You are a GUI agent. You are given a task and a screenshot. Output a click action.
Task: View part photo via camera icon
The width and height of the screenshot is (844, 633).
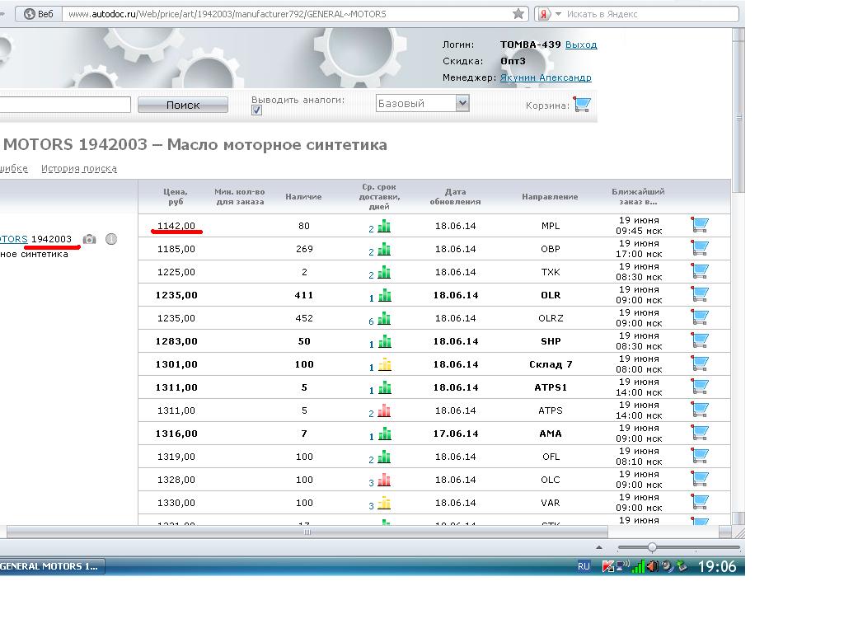pos(89,239)
